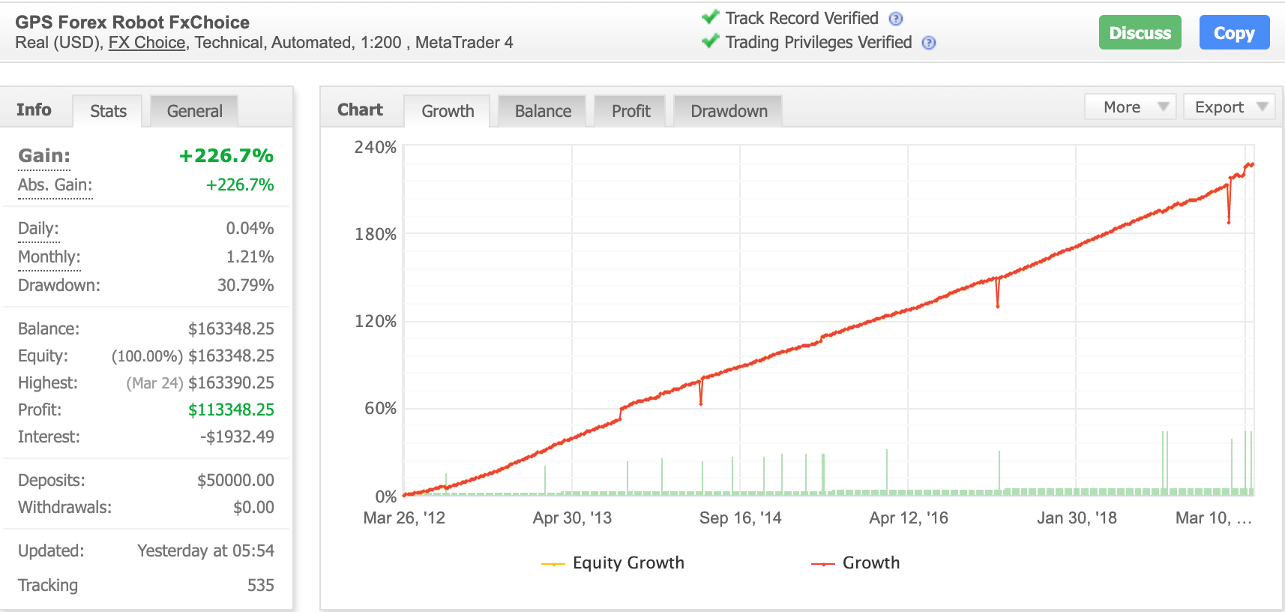Select the Balance chart tab
This screenshot has width=1285, height=612.
tap(542, 111)
